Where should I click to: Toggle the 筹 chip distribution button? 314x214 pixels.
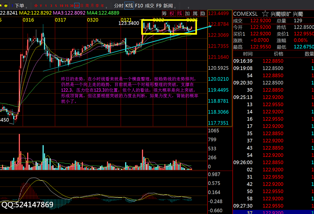coord(164,13)
